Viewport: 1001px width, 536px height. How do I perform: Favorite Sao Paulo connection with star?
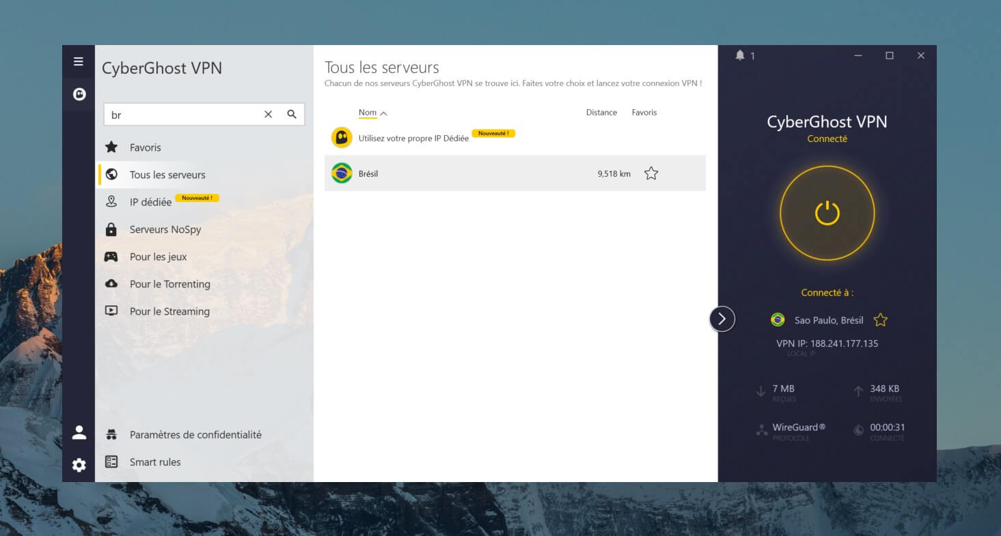(x=881, y=320)
